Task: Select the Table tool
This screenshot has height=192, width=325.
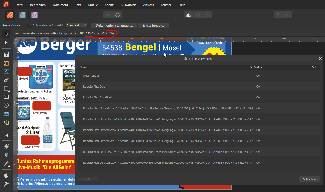Action: coord(6,63)
